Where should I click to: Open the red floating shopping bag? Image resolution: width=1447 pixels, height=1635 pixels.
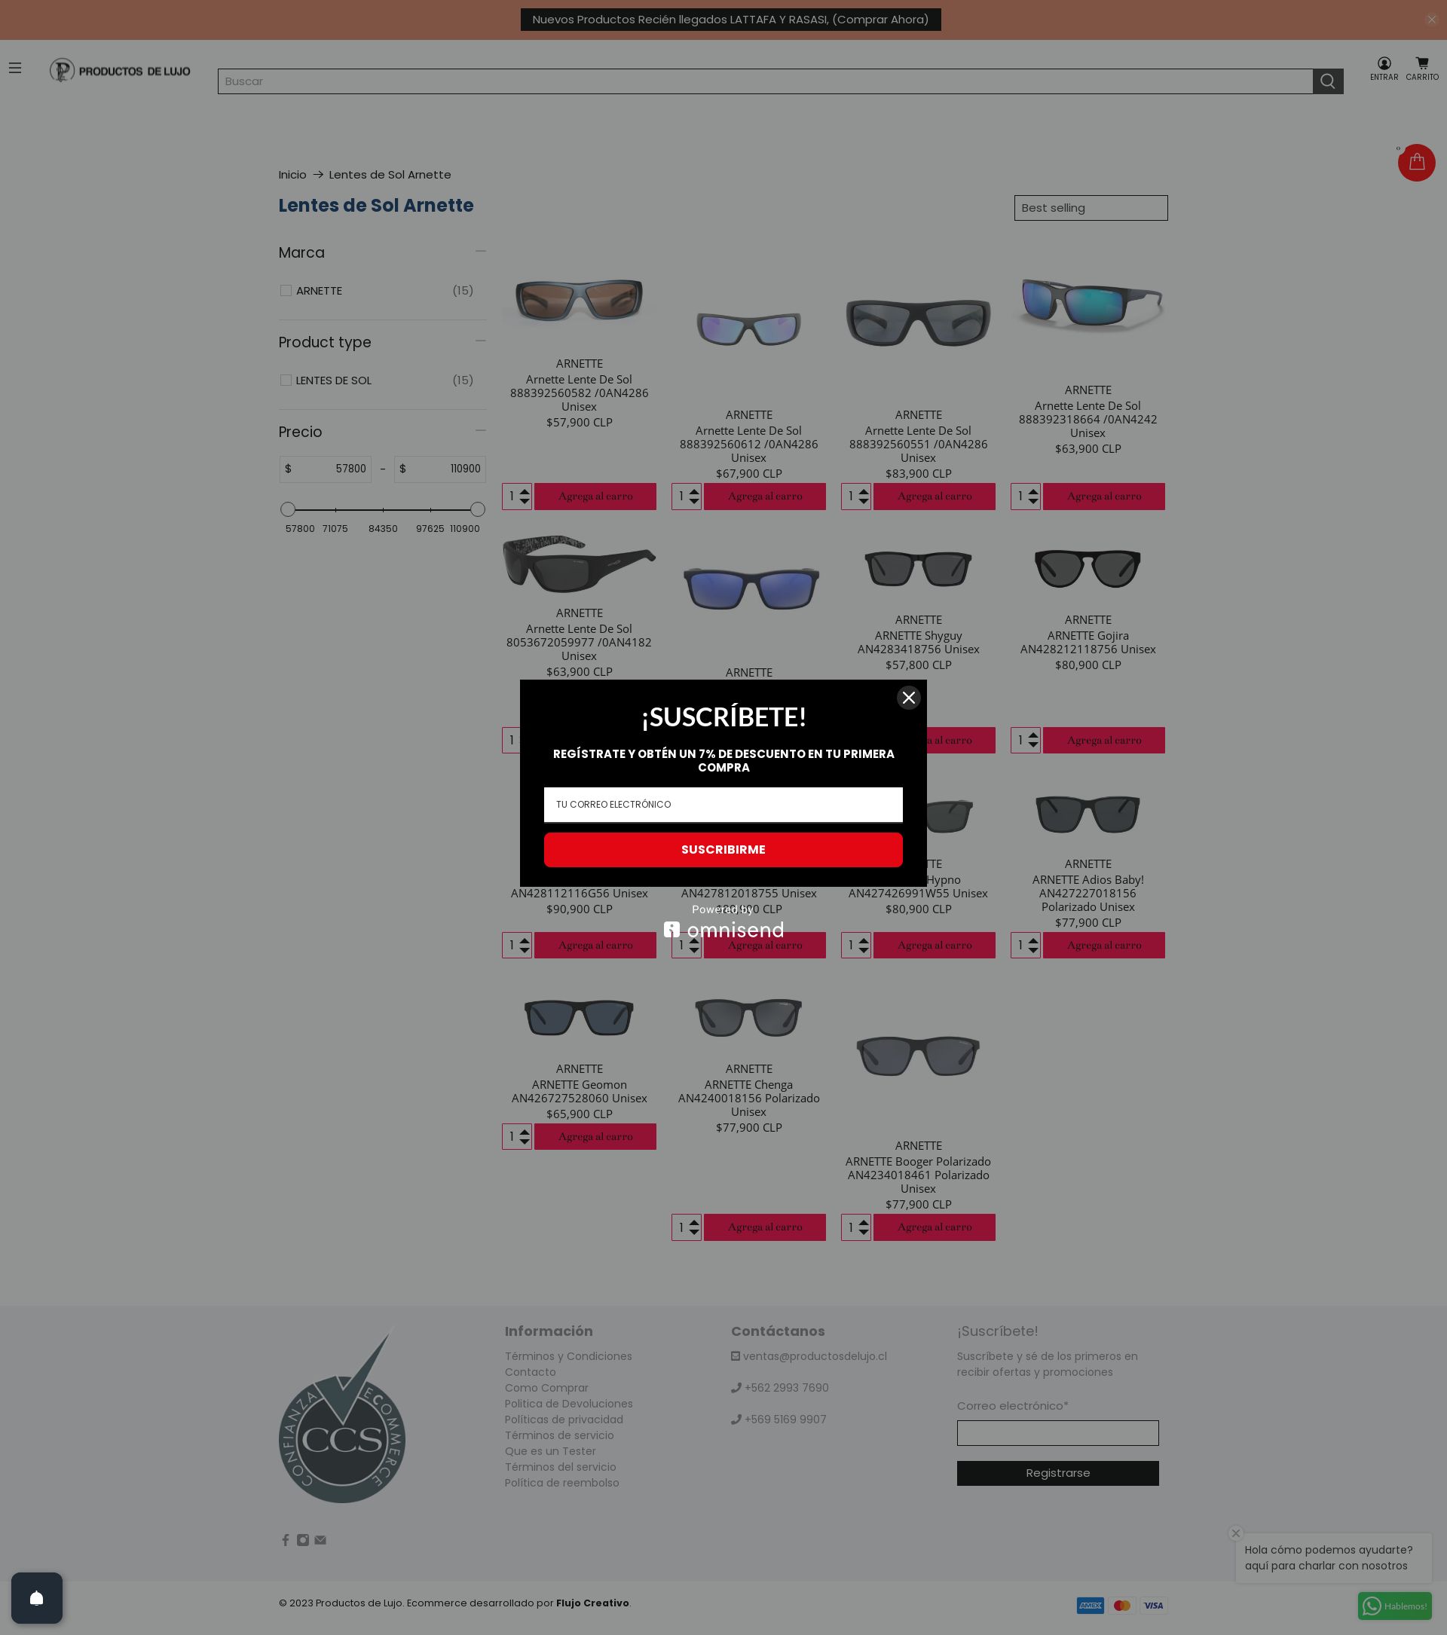click(x=1417, y=163)
